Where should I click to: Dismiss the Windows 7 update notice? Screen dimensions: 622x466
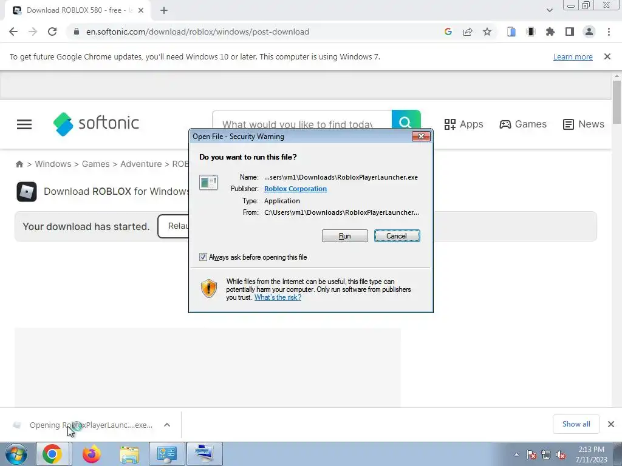pos(607,56)
